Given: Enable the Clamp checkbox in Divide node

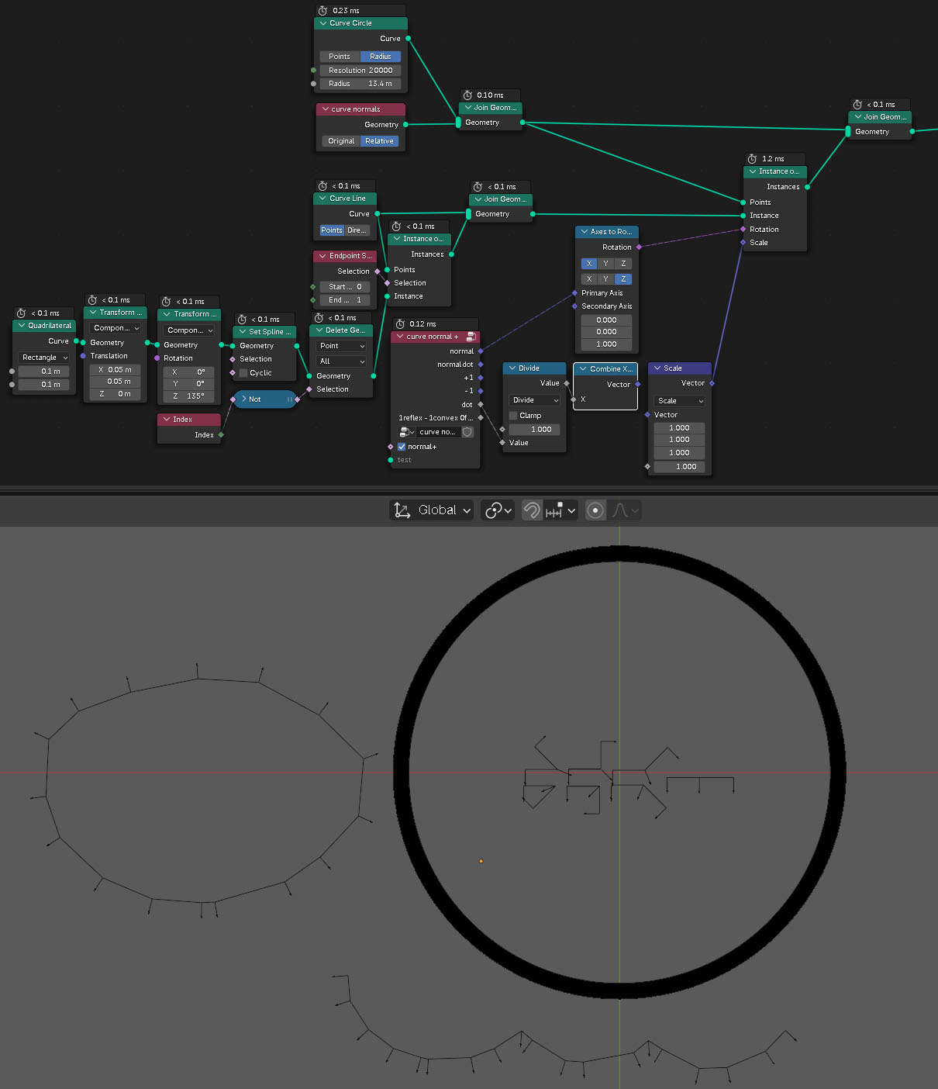Looking at the screenshot, I should [513, 416].
